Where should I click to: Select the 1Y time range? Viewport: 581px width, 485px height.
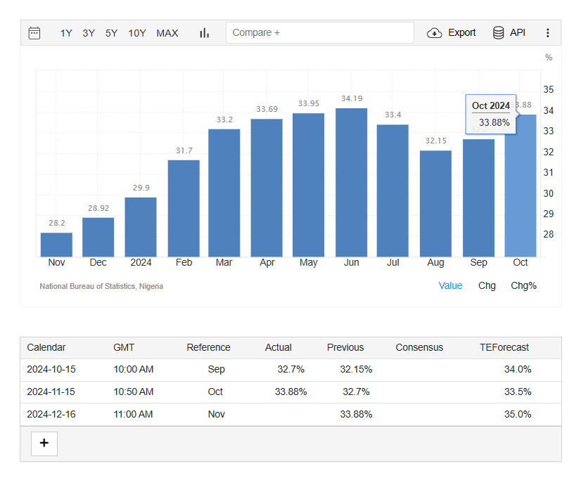point(66,33)
